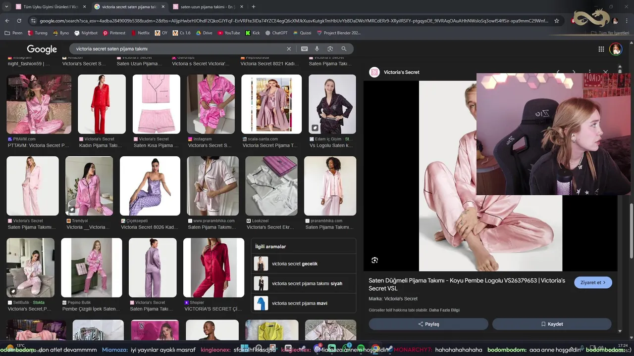Open site information icon in address bar
Image resolution: width=634 pixels, height=356 pixels.
pyautogui.click(x=33, y=21)
